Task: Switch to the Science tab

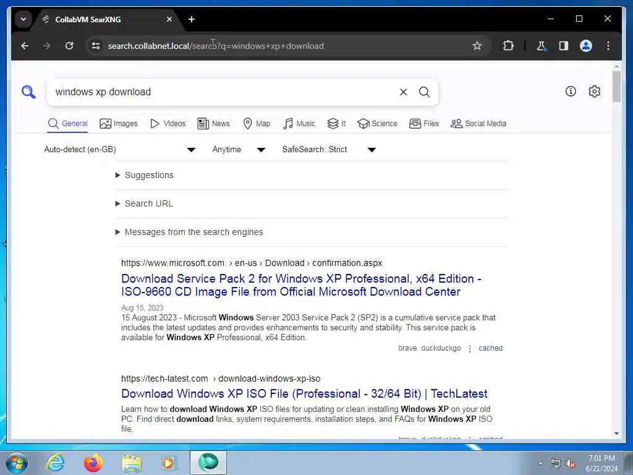Action: pyautogui.click(x=378, y=124)
